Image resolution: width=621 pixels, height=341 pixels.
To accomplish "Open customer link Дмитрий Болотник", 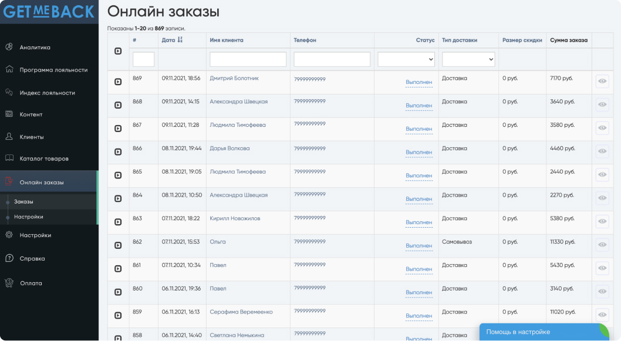I will click(234, 78).
